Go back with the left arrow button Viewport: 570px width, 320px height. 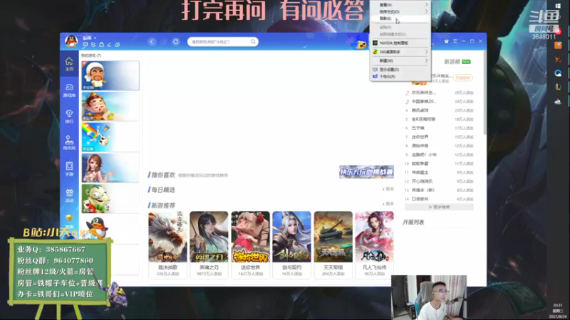152,42
